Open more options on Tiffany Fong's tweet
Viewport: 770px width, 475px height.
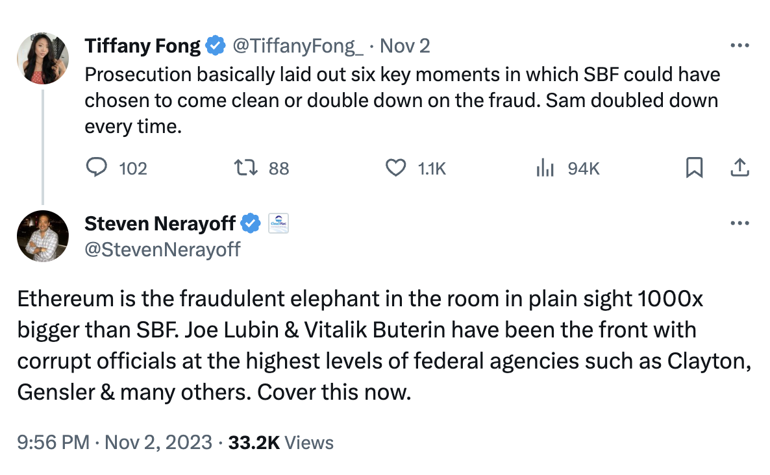[740, 46]
